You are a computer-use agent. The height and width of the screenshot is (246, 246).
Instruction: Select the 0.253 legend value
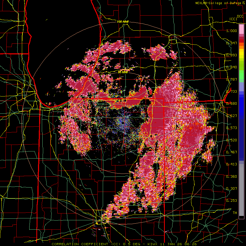coord(232,201)
